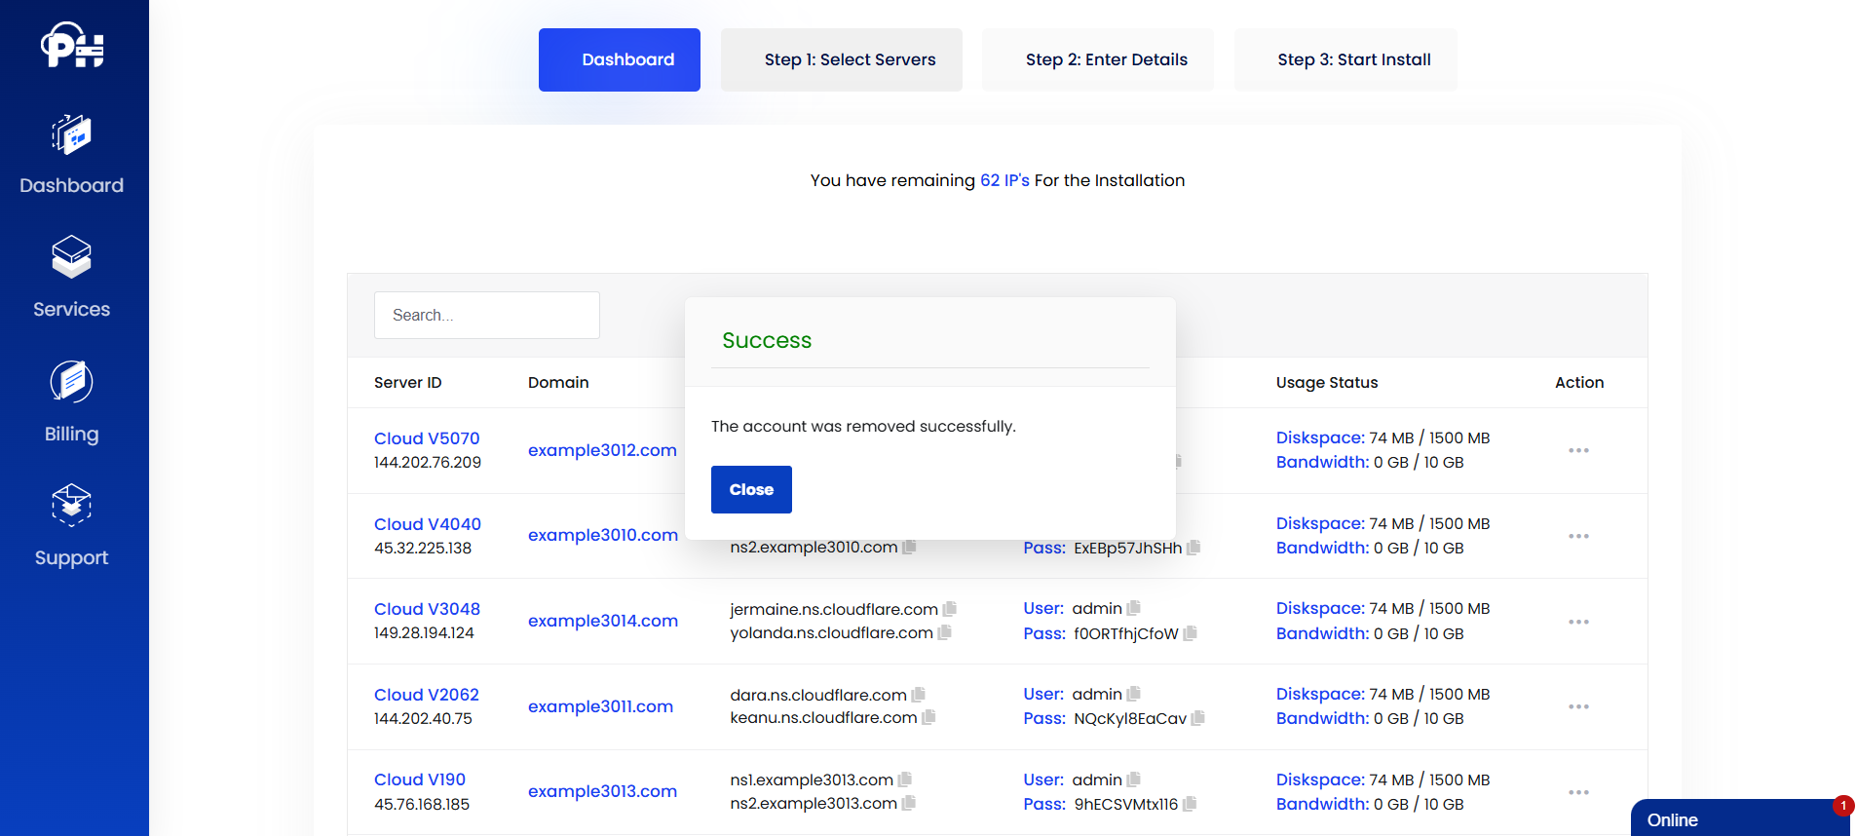Copy the dara.ns.cloudflare.com nameserver
1856x836 pixels.
[919, 695]
